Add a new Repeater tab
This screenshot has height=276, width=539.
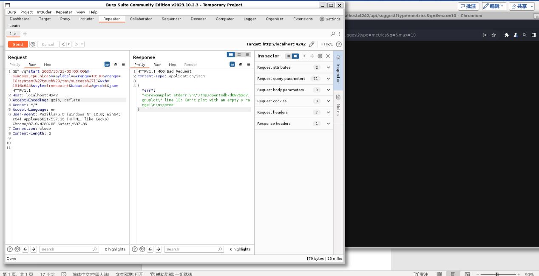[25, 34]
